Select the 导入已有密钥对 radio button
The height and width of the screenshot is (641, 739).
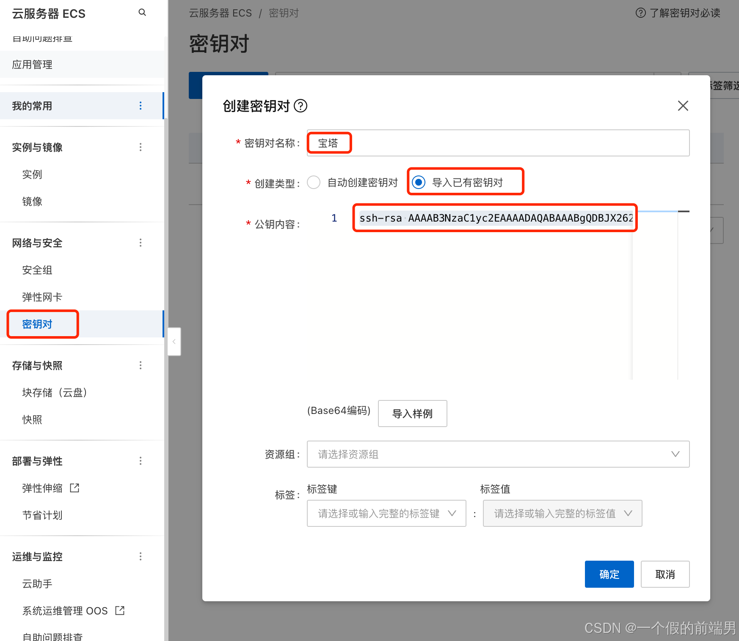[419, 182]
